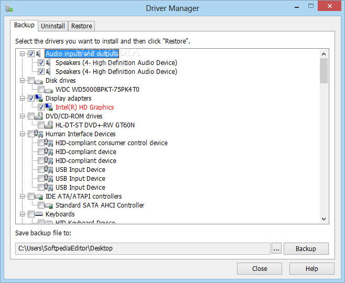Check the HL-DT-ST DVD+-RW GT60N checkbox
The width and height of the screenshot is (345, 283).
pyautogui.click(x=41, y=125)
